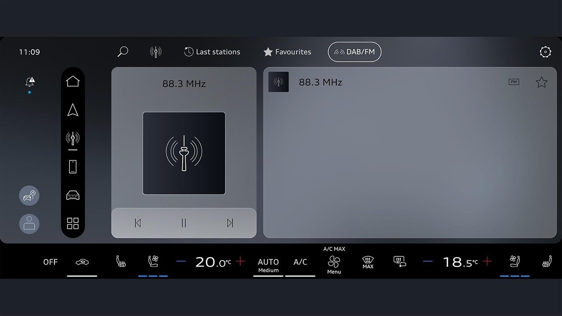The width and height of the screenshot is (562, 316).
Task: Turn climate control OFF
Action: [50, 262]
